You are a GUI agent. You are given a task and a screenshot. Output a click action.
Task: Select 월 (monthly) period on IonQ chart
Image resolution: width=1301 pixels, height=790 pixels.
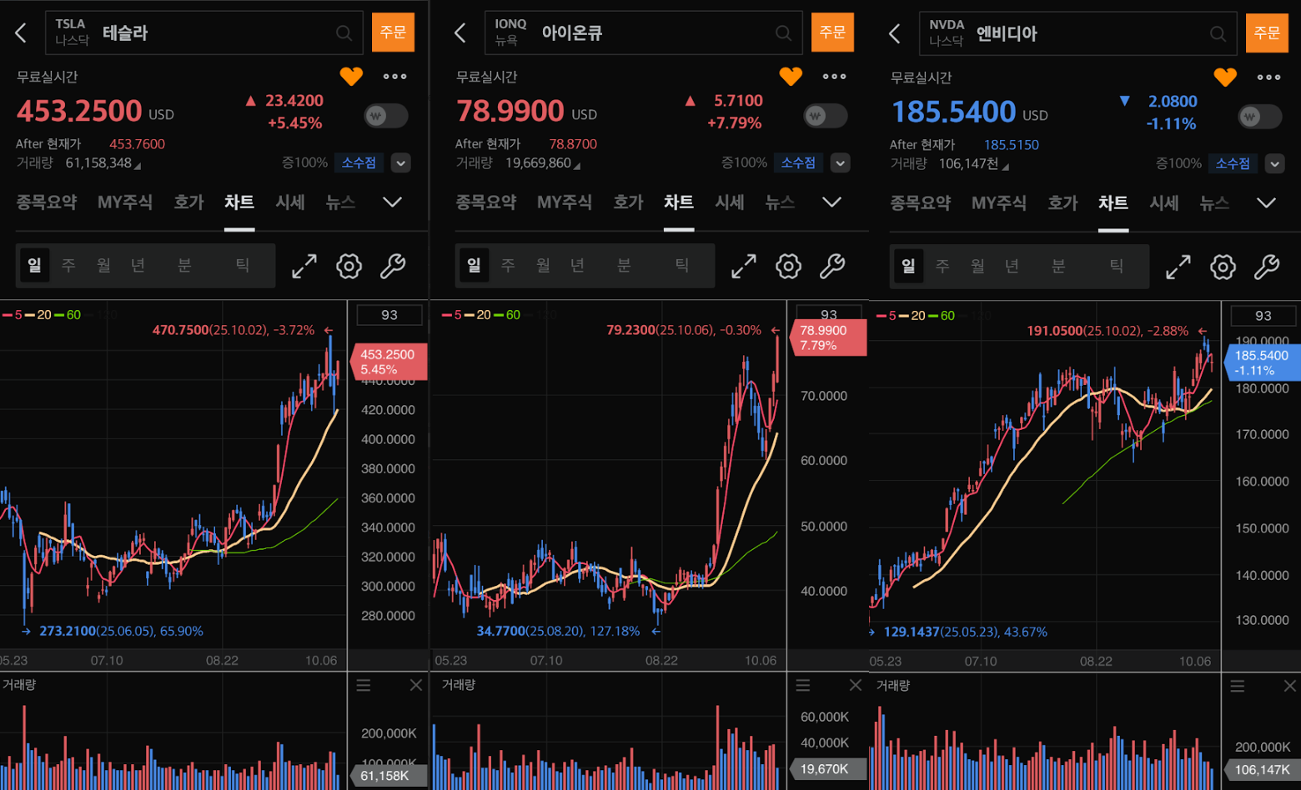[543, 265]
